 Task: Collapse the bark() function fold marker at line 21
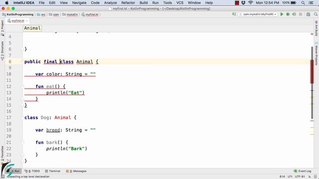(22, 143)
